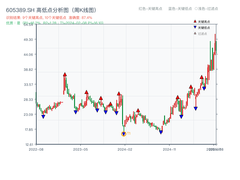Toggle the 关键低点 legend label
Screen dimensions: 240x180
(x=204, y=28)
